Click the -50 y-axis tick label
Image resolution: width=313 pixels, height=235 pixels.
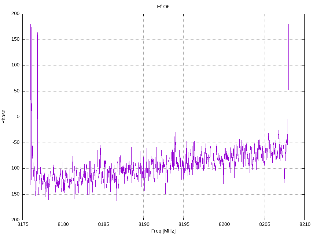pyautogui.click(x=16, y=143)
